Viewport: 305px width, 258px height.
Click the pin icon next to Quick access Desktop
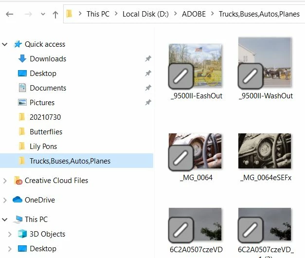tap(148, 73)
